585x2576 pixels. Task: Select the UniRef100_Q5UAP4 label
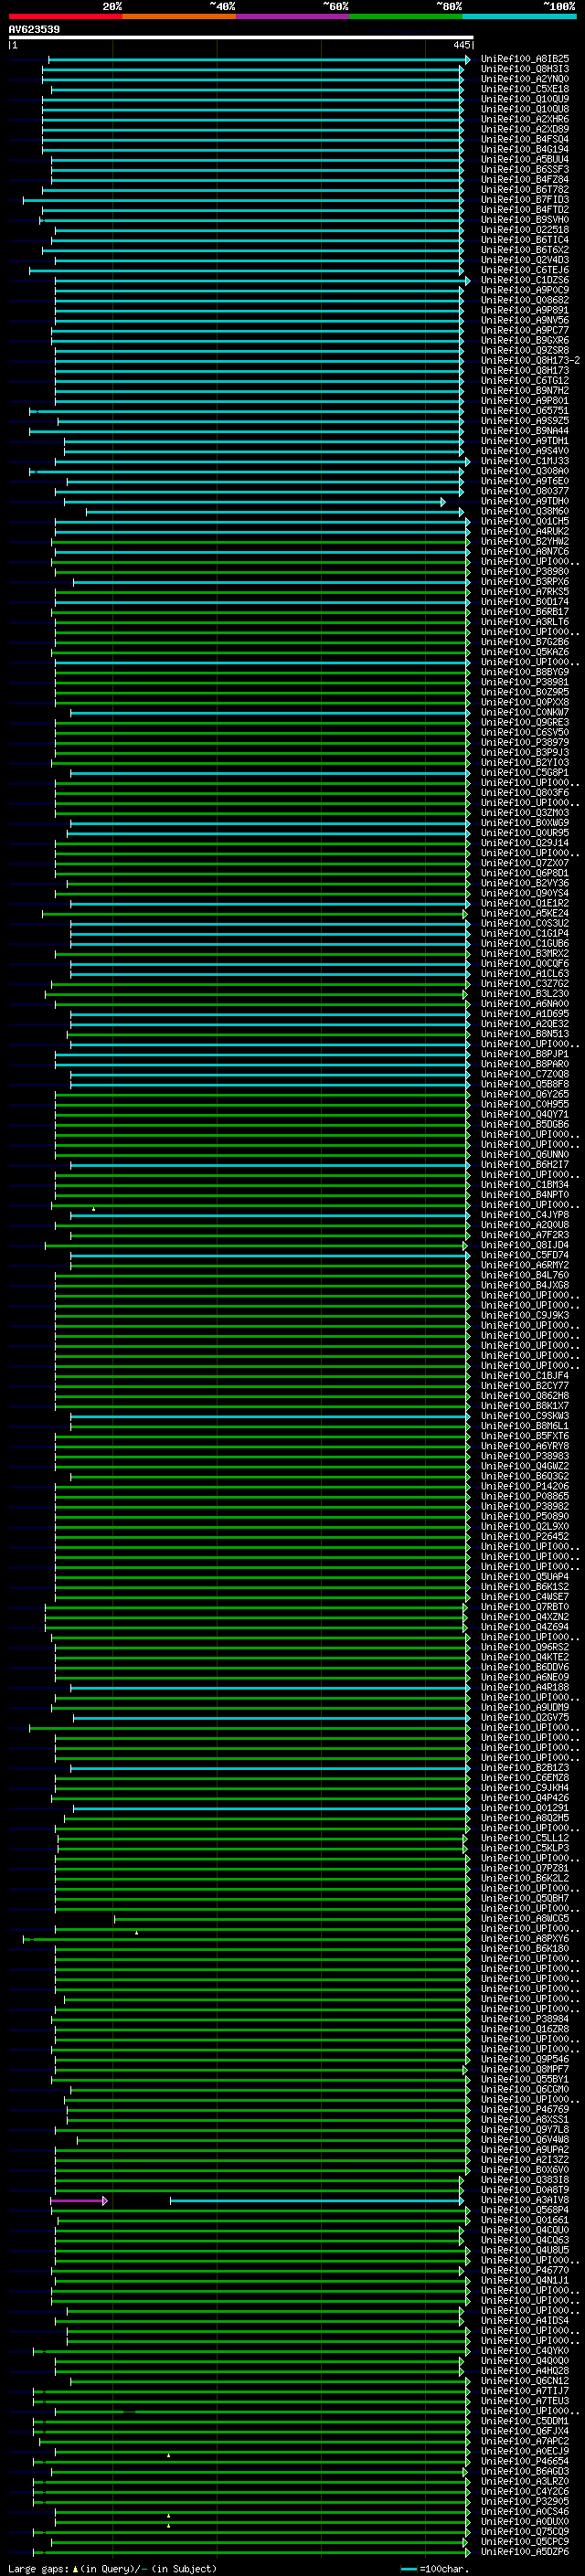tap(524, 1577)
